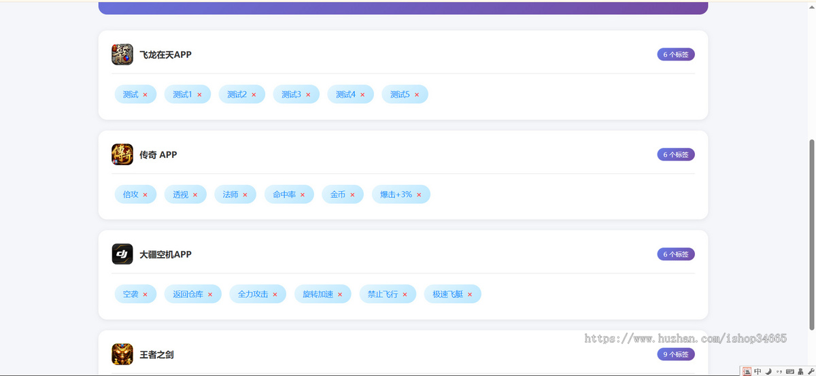This screenshot has width=816, height=376.
Task: Delete the 透视 tag with its ×
Action: coord(195,195)
